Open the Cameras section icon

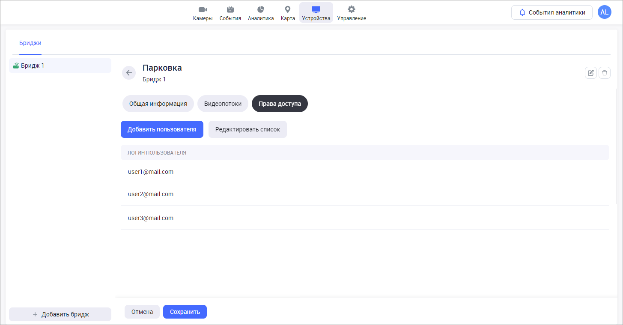(x=203, y=10)
